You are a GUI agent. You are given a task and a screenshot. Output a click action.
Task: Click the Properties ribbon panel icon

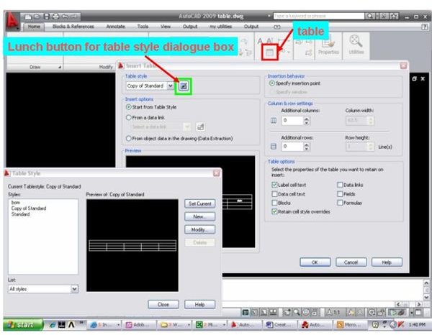click(x=328, y=42)
